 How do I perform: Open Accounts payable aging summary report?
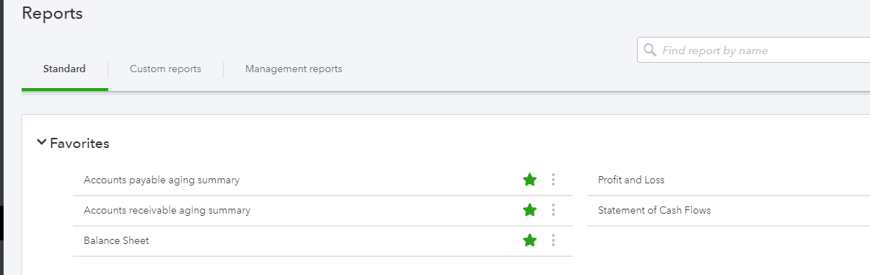point(162,180)
